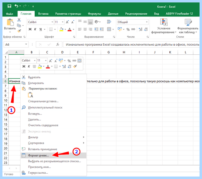Viewport: 202px width, 179px height.
Task: Toggle italic К in ribbon
Action: coord(35,29)
